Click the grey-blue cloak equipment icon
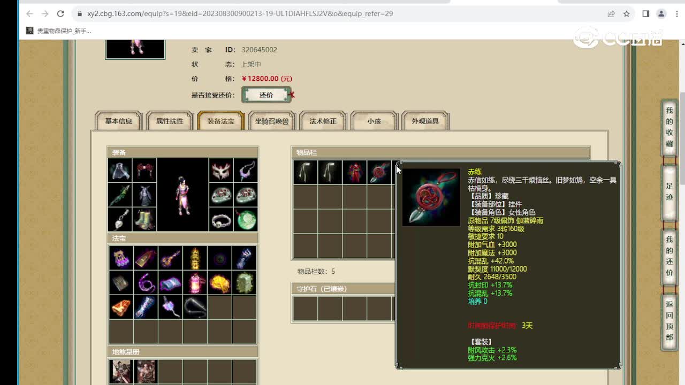Image resolution: width=685 pixels, height=385 pixels. [120, 171]
